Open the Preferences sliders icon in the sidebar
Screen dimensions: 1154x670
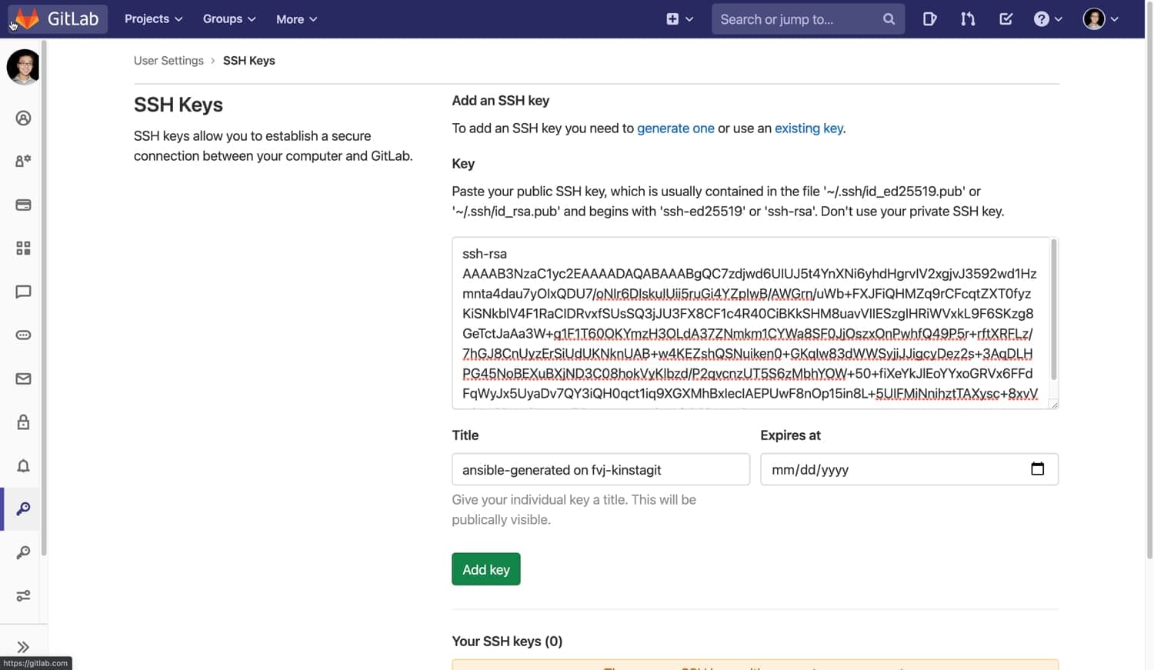coord(22,595)
